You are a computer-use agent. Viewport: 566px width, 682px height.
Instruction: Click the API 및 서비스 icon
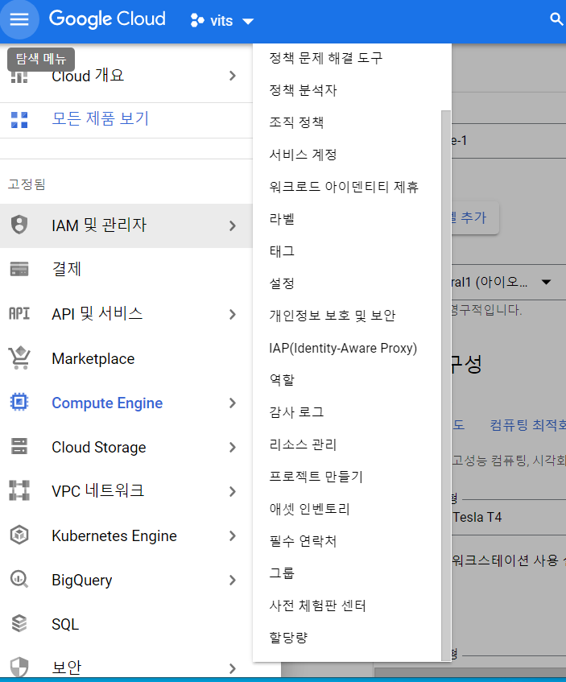tap(19, 313)
